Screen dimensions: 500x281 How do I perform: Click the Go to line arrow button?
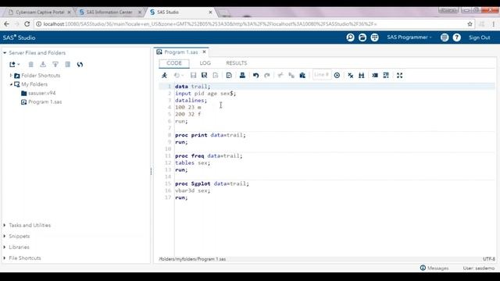[337, 76]
